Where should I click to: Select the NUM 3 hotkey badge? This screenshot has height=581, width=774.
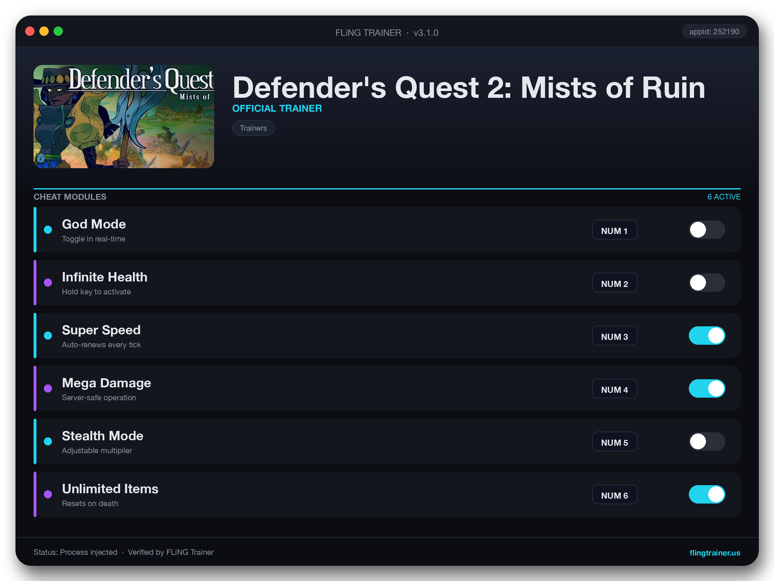(x=614, y=335)
